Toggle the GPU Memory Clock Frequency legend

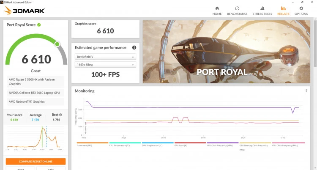coord(255,146)
